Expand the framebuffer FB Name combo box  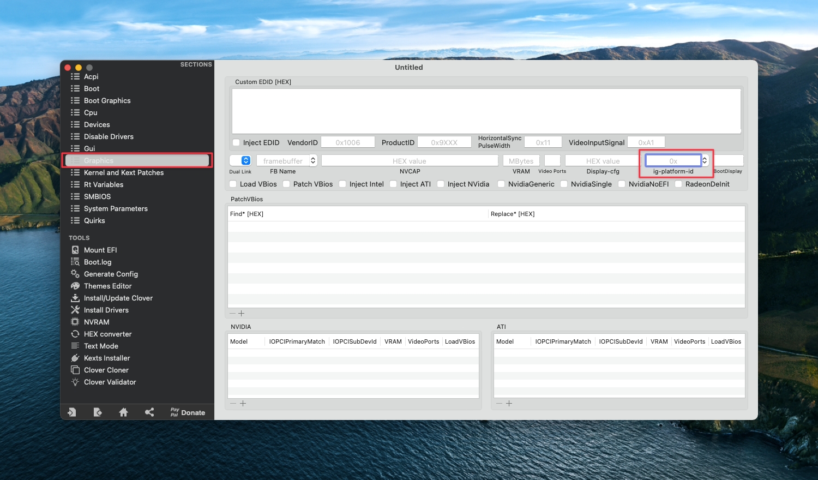click(313, 160)
